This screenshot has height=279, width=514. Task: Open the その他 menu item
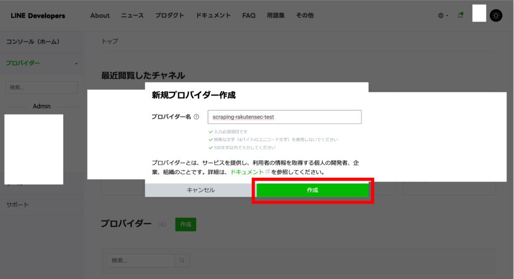(305, 16)
